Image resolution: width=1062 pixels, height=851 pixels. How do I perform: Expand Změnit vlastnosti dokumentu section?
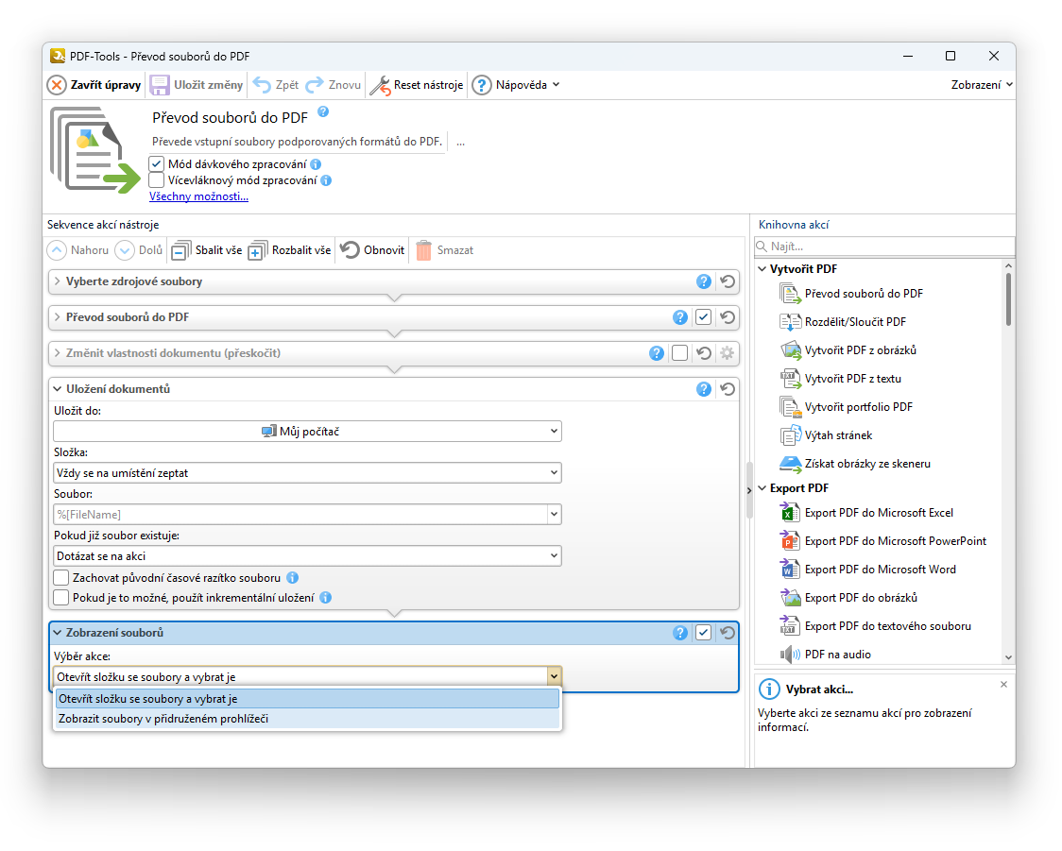pyautogui.click(x=58, y=353)
